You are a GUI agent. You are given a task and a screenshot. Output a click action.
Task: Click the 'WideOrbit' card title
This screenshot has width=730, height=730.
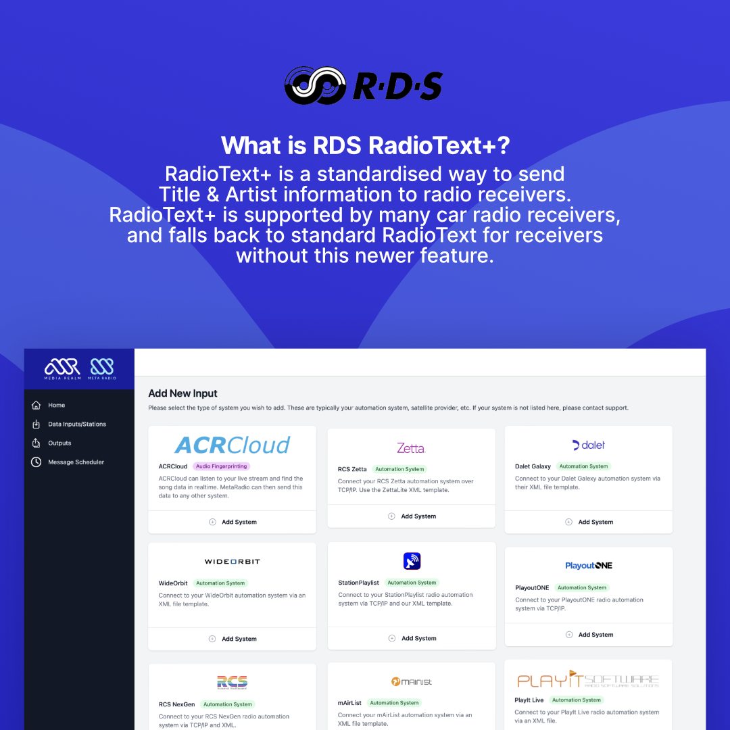click(x=173, y=583)
